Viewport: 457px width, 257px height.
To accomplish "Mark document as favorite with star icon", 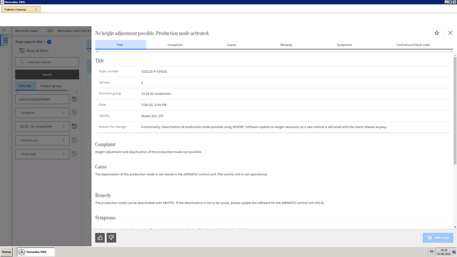I will [436, 33].
